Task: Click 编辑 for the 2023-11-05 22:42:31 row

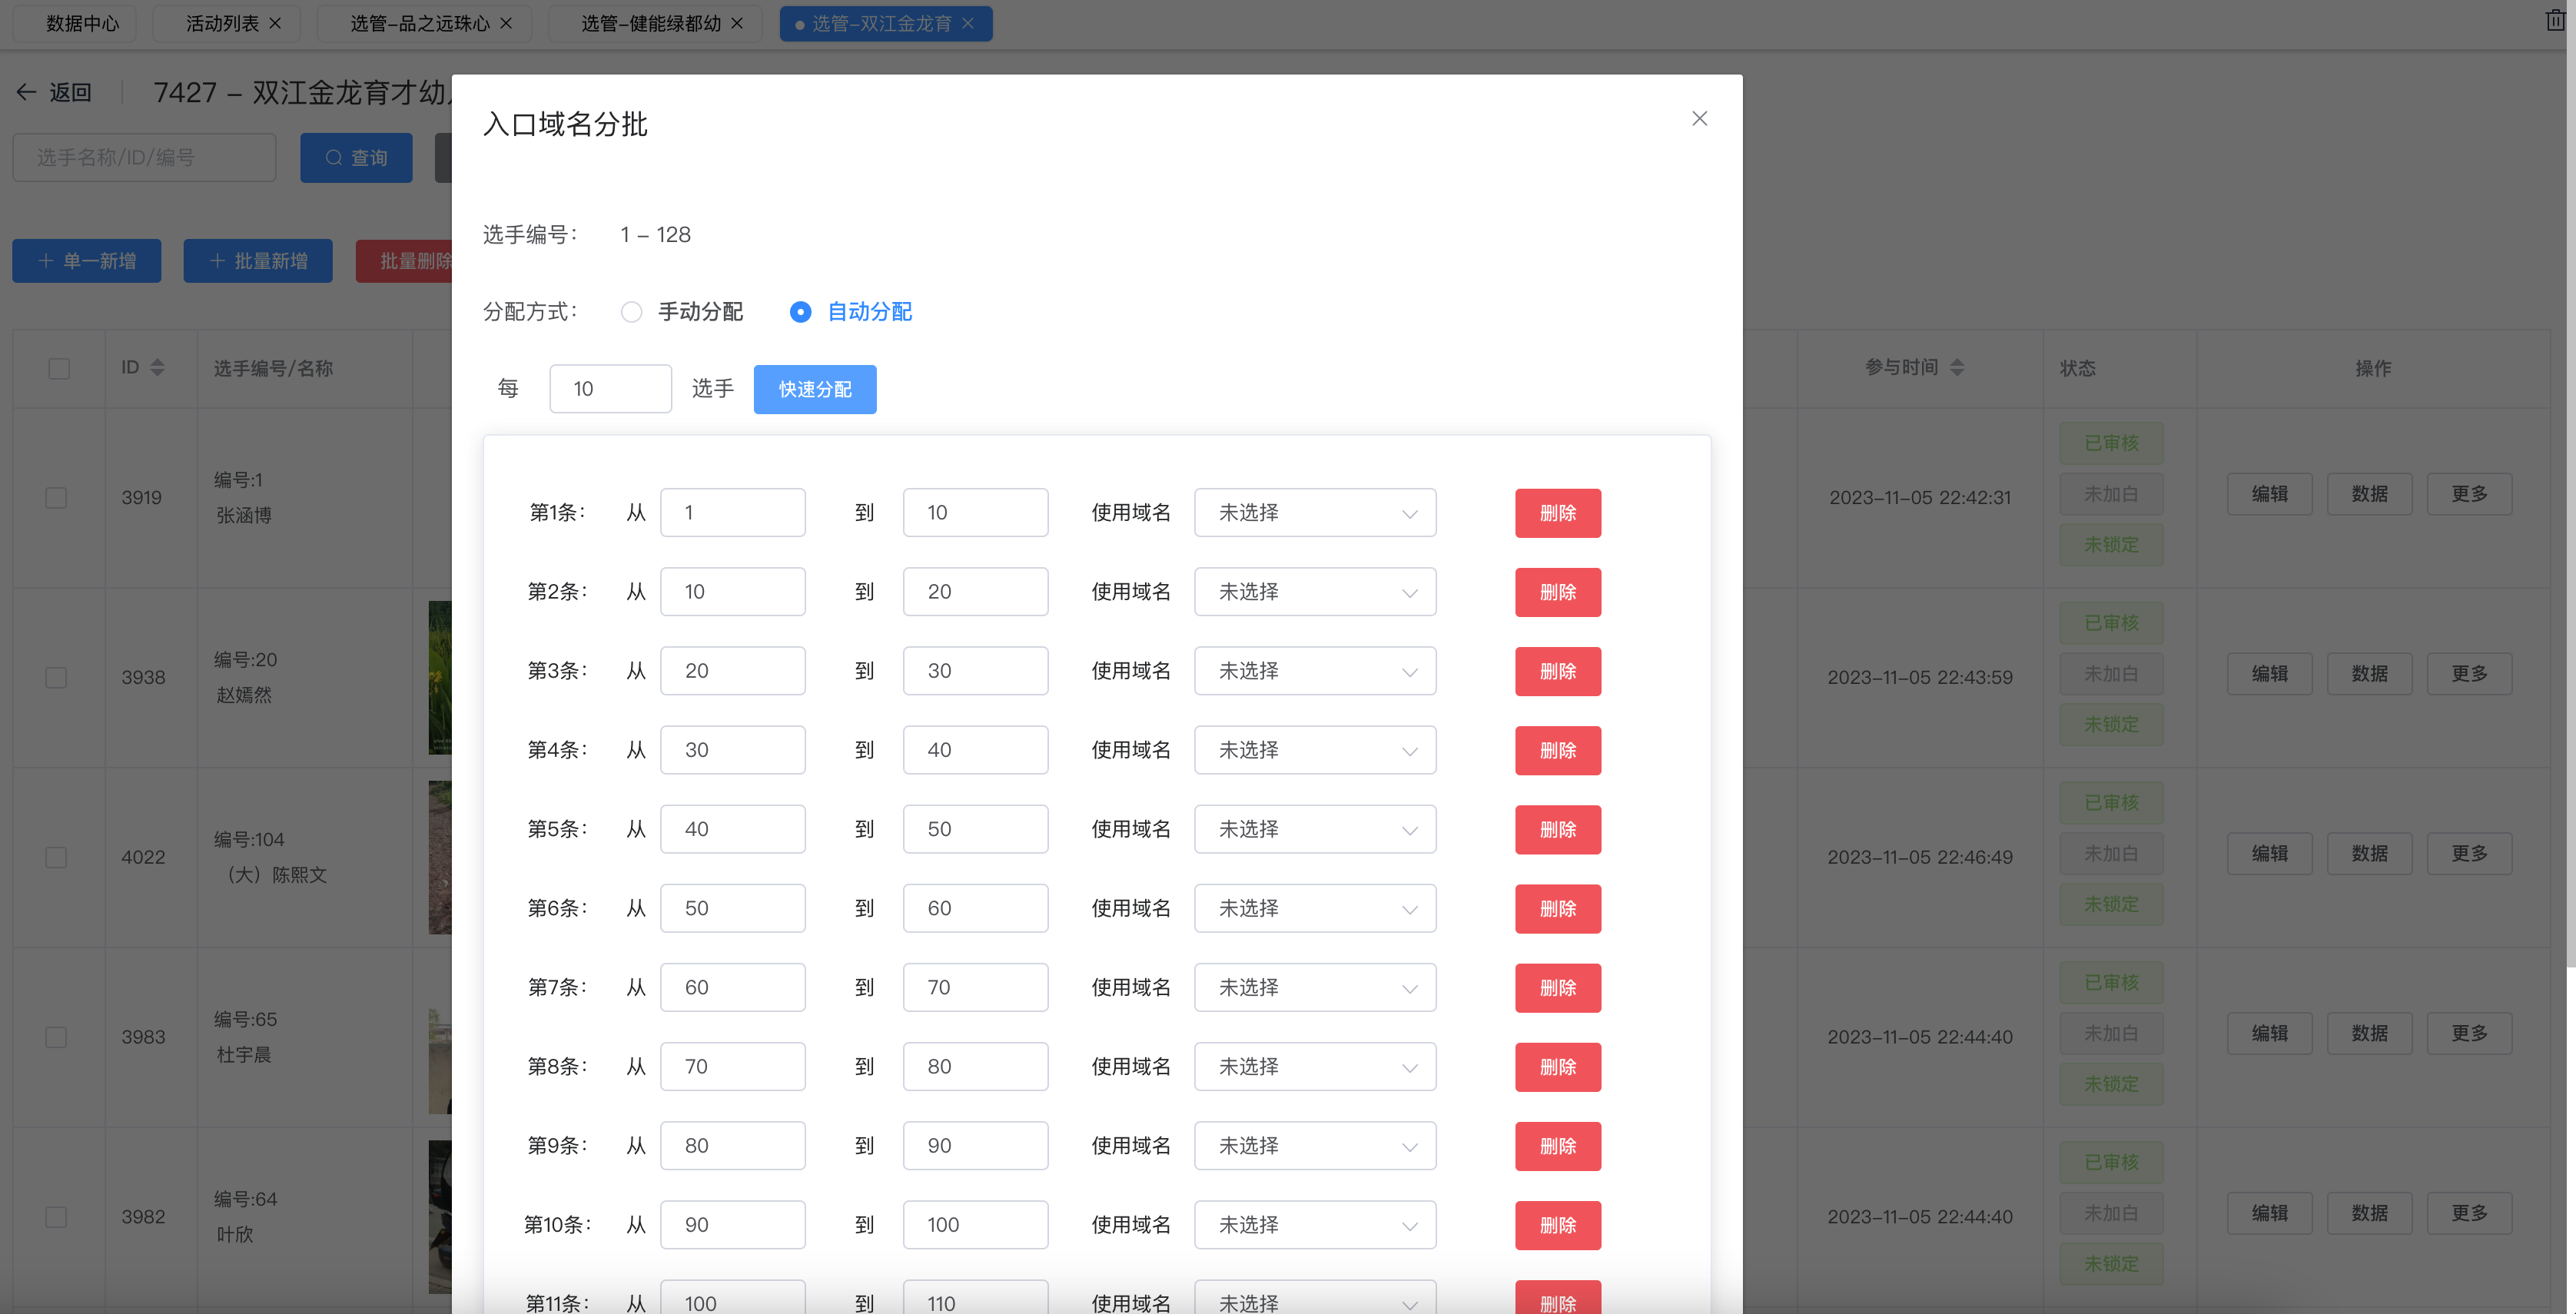Action: 2269,494
